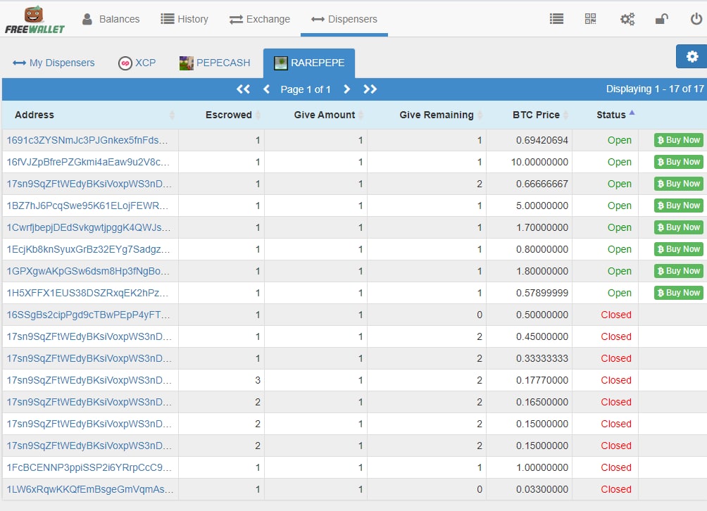This screenshot has height=511, width=707.
Task: Click the FreeWallet logo
Action: pyautogui.click(x=35, y=20)
